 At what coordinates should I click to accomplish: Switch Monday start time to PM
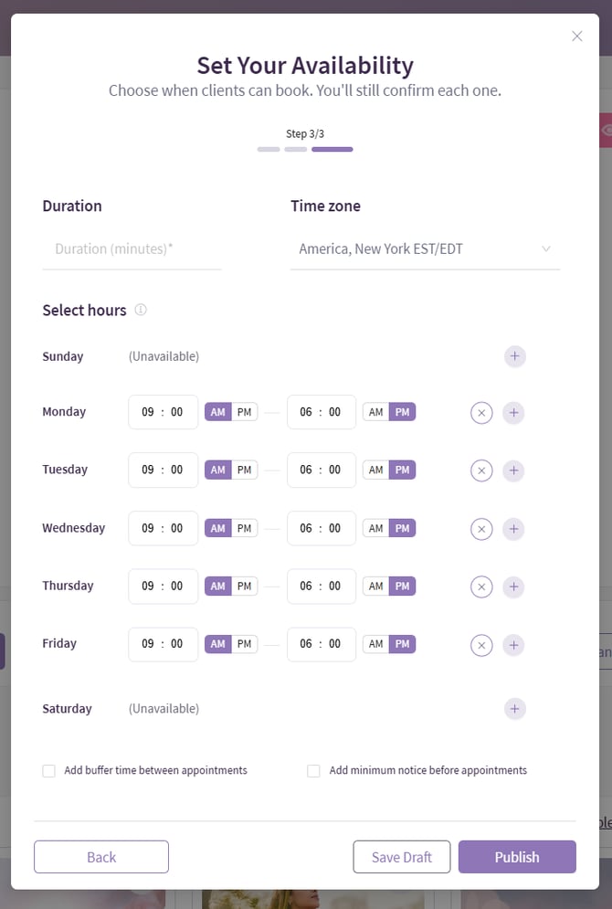(x=244, y=412)
